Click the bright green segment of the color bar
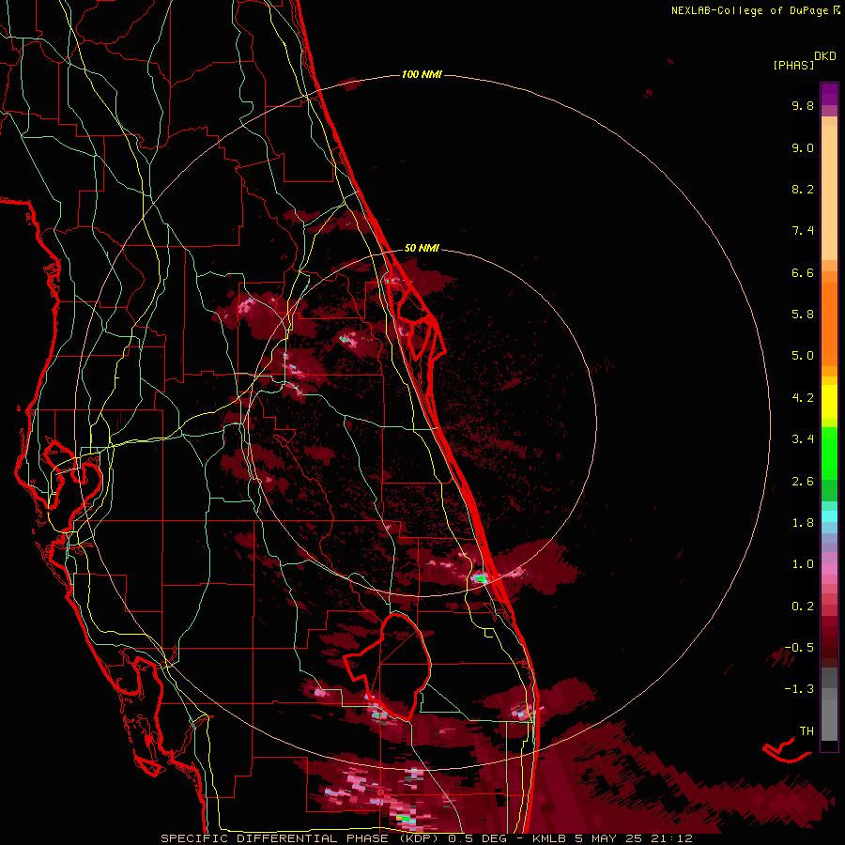 (829, 453)
